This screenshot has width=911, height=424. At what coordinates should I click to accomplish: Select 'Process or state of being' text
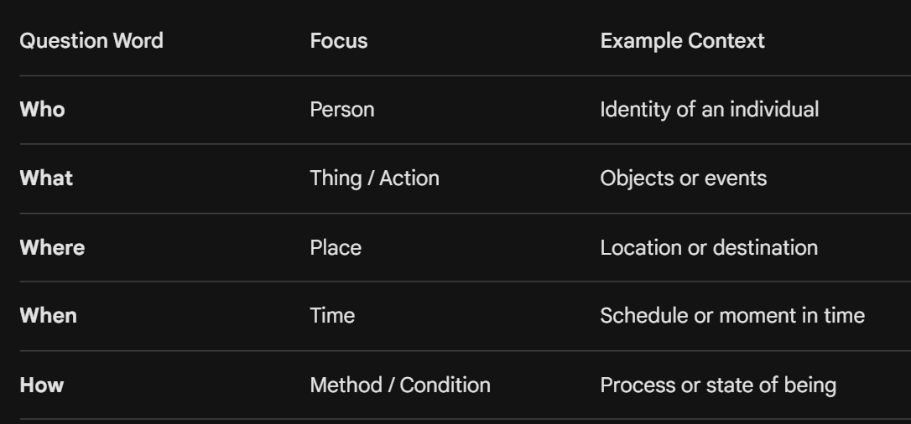pyautogui.click(x=717, y=385)
